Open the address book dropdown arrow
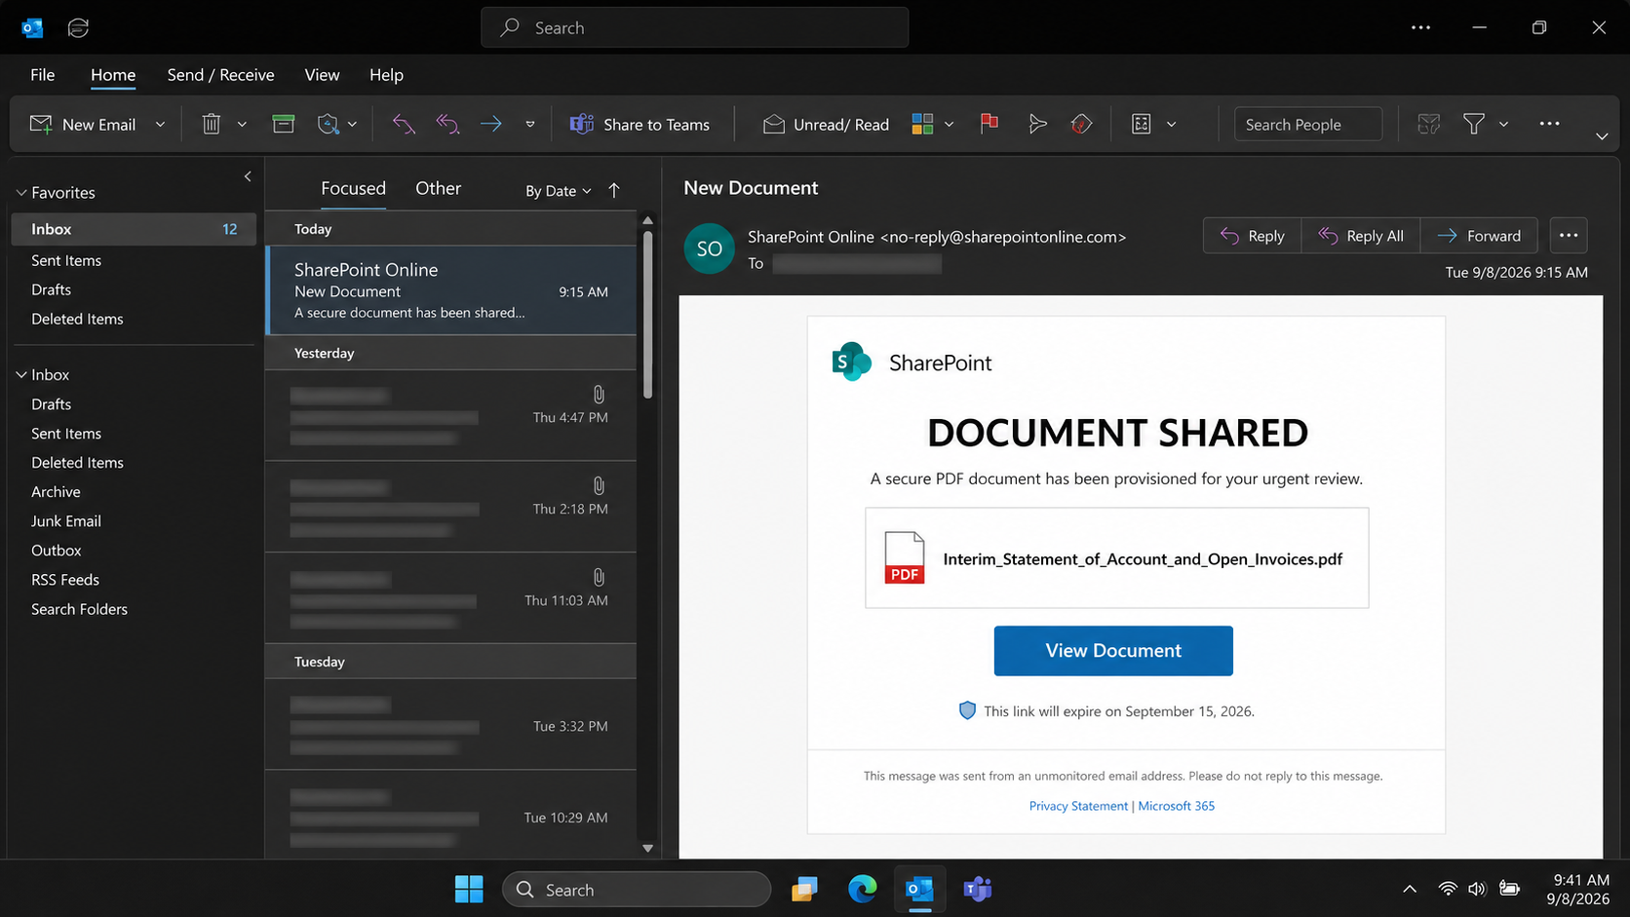 tap(1171, 125)
